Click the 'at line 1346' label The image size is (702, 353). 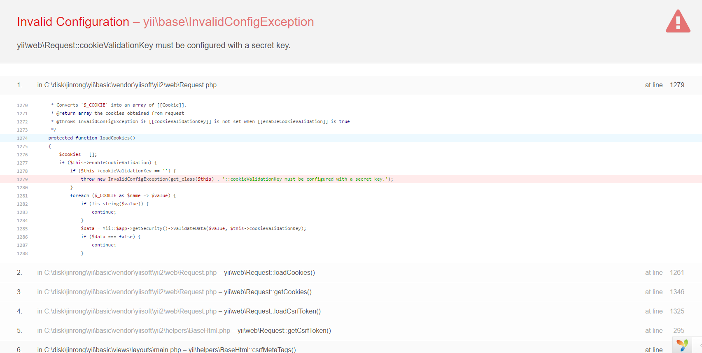click(664, 292)
